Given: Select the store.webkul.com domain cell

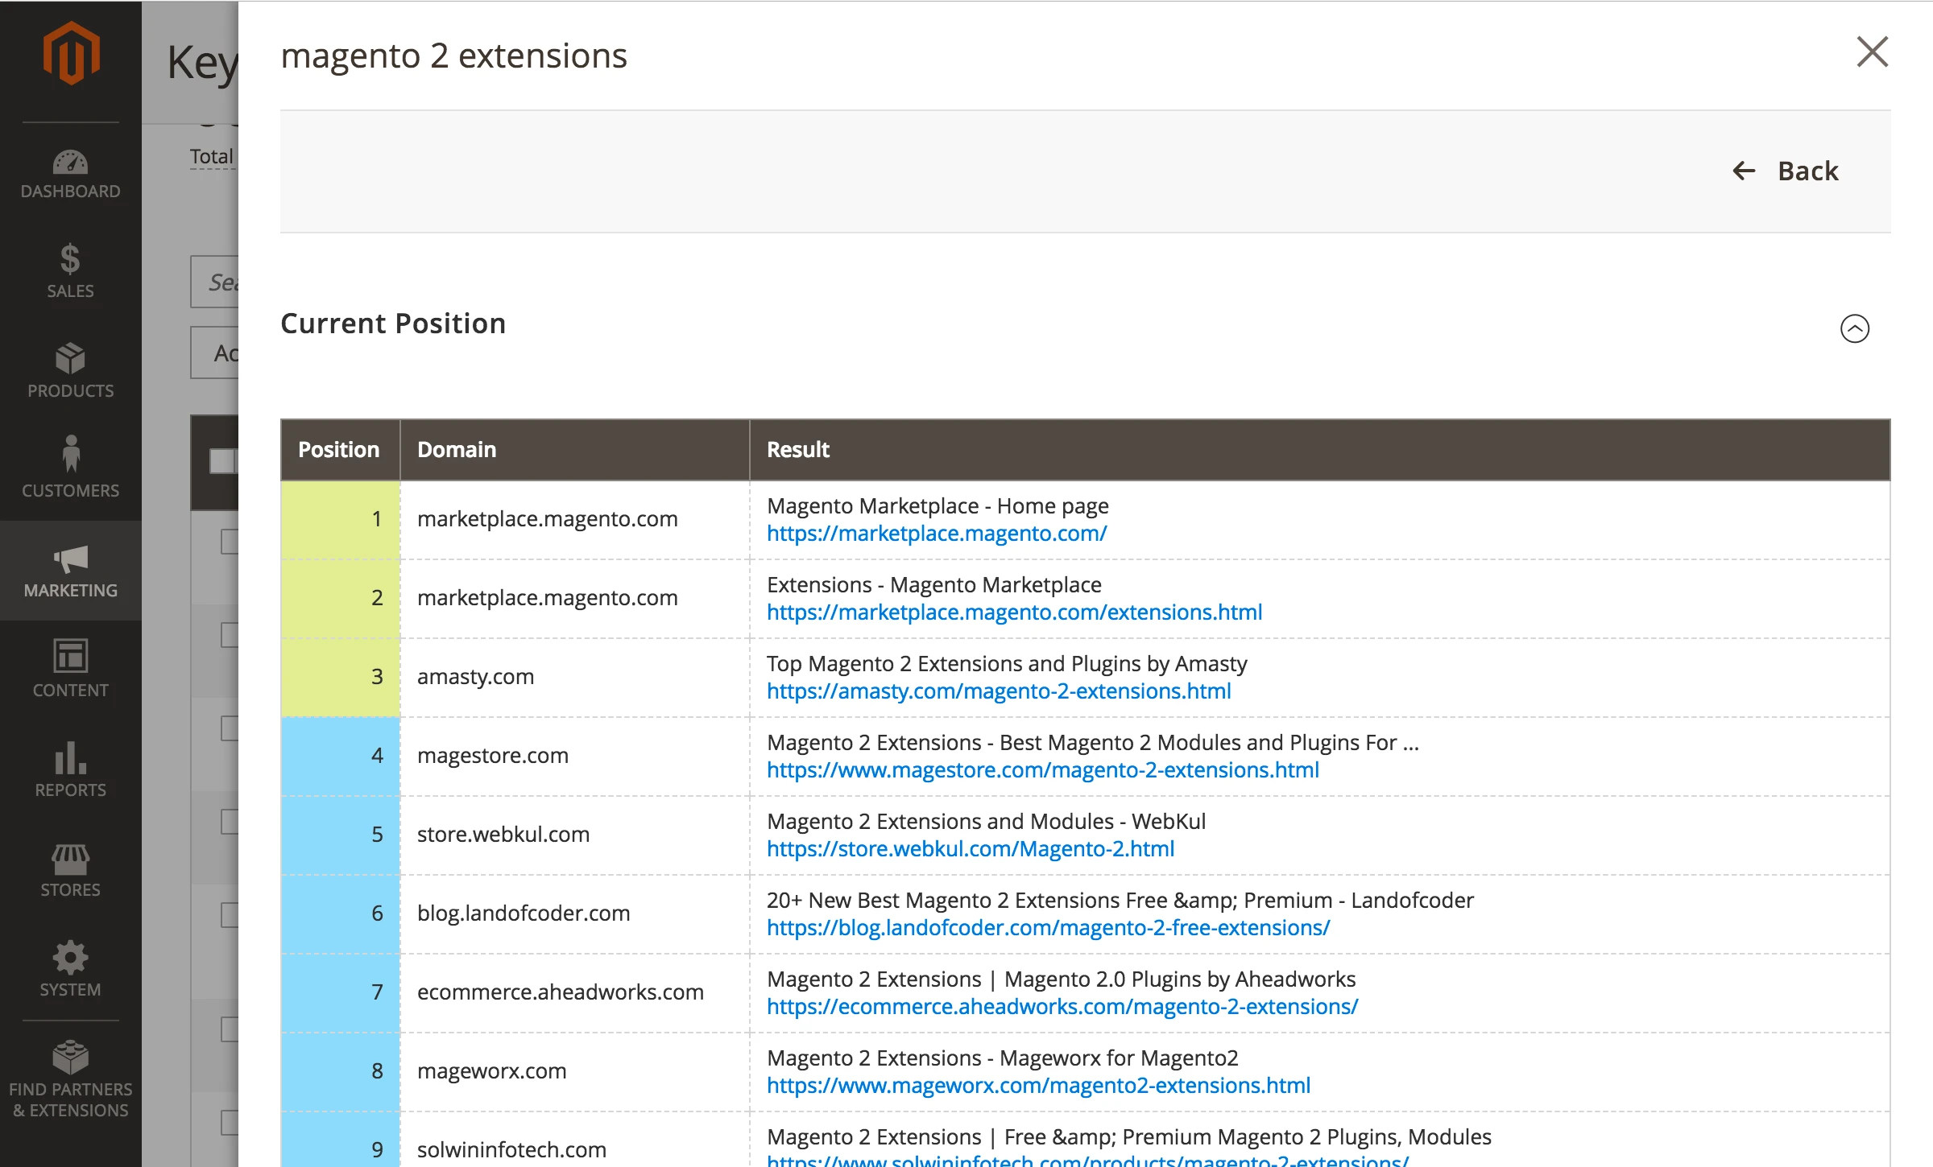Looking at the screenshot, I should pyautogui.click(x=575, y=835).
